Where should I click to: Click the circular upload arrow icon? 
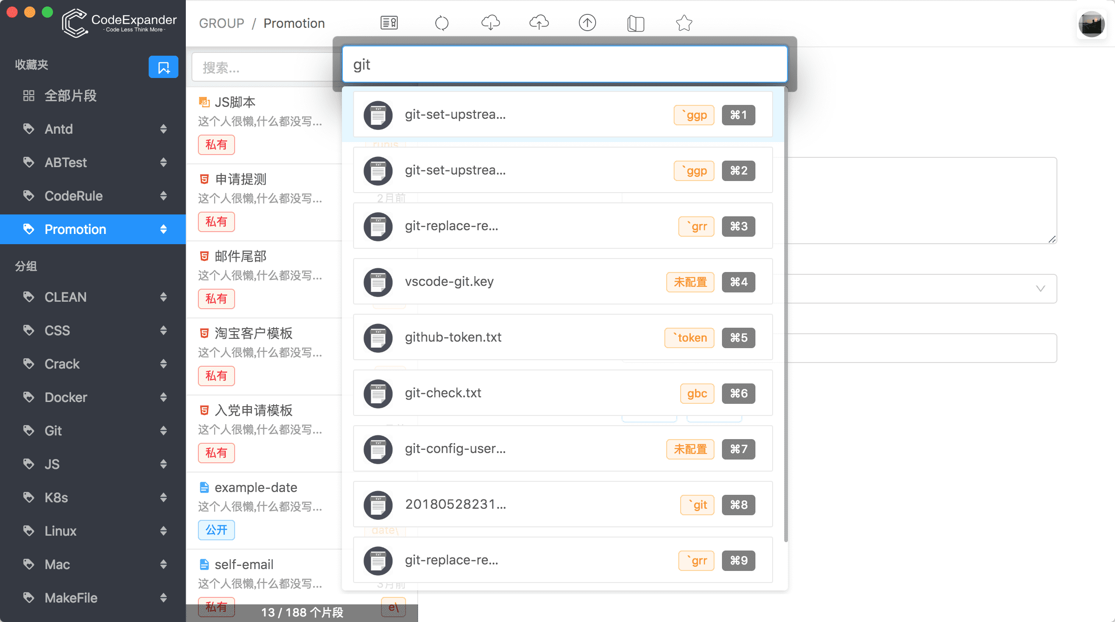tap(587, 23)
